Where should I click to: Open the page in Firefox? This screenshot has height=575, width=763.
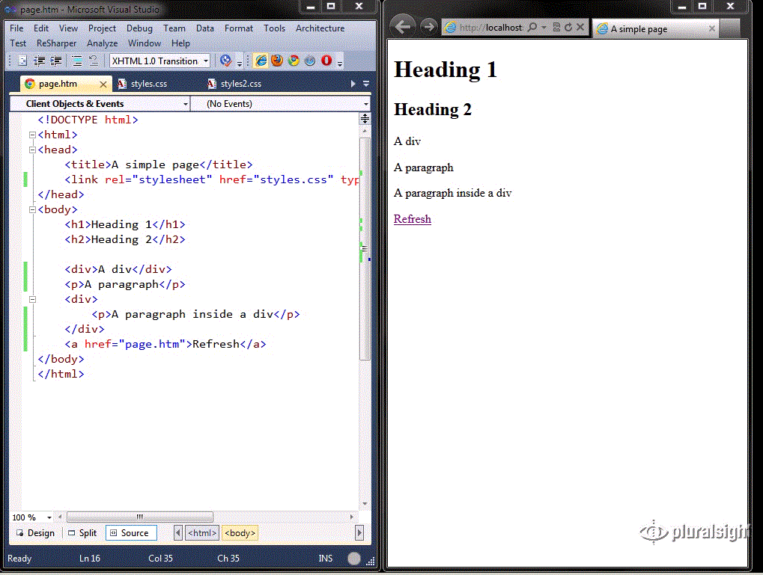coord(276,60)
